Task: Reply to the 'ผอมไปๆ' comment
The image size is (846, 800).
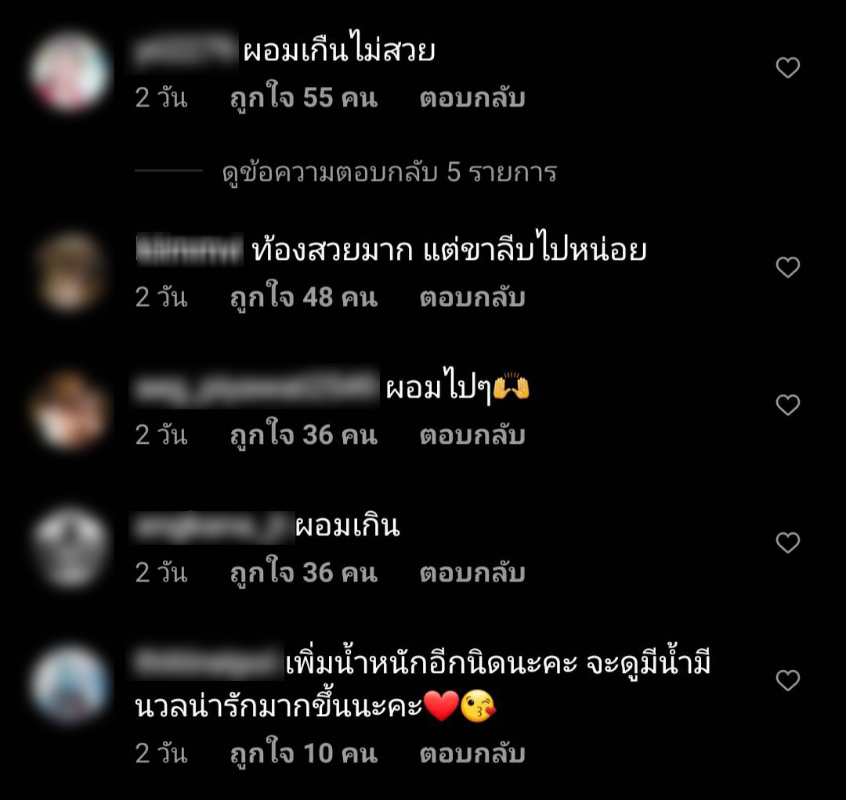Action: pos(472,435)
